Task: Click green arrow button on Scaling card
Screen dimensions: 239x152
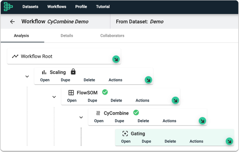Action: (x=148, y=80)
